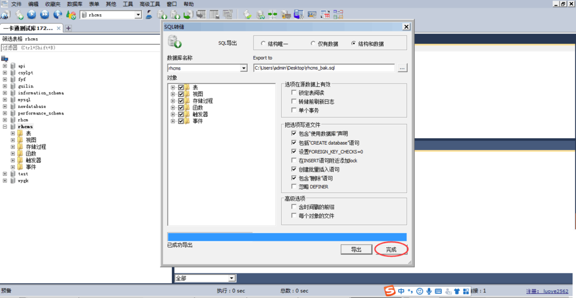Open the 高级工具 menu
This screenshot has height=298, width=576.
pyautogui.click(x=150, y=4)
